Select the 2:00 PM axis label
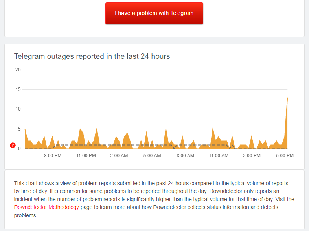The width and height of the screenshot is (309, 231). 252,156
